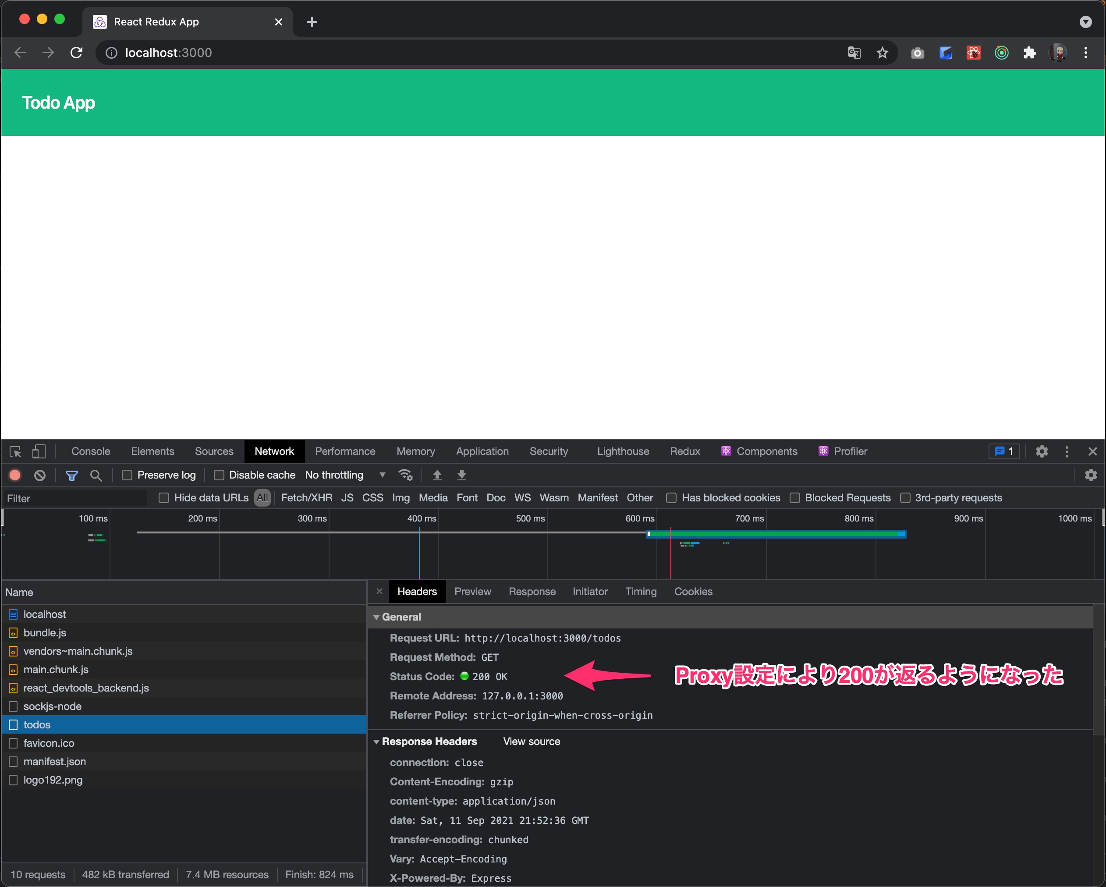1106x887 pixels.
Task: Enable the Preserve log checkbox
Action: 127,475
